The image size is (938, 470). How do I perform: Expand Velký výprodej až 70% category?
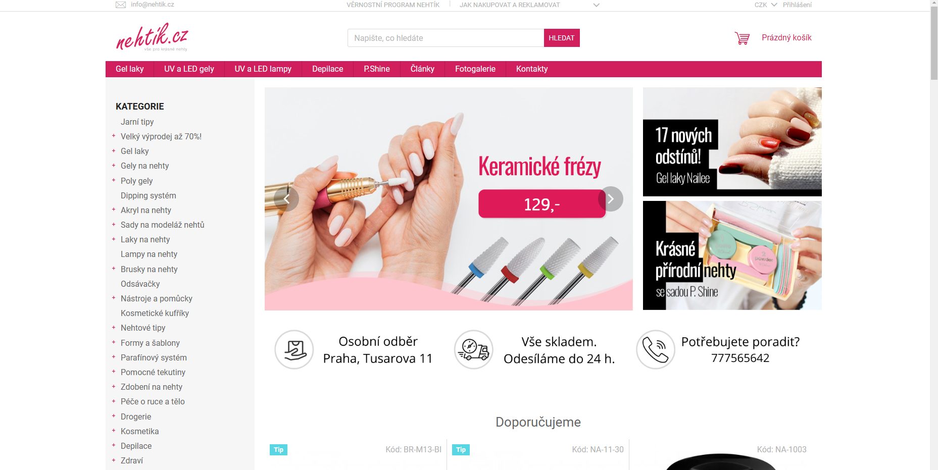pyautogui.click(x=114, y=136)
